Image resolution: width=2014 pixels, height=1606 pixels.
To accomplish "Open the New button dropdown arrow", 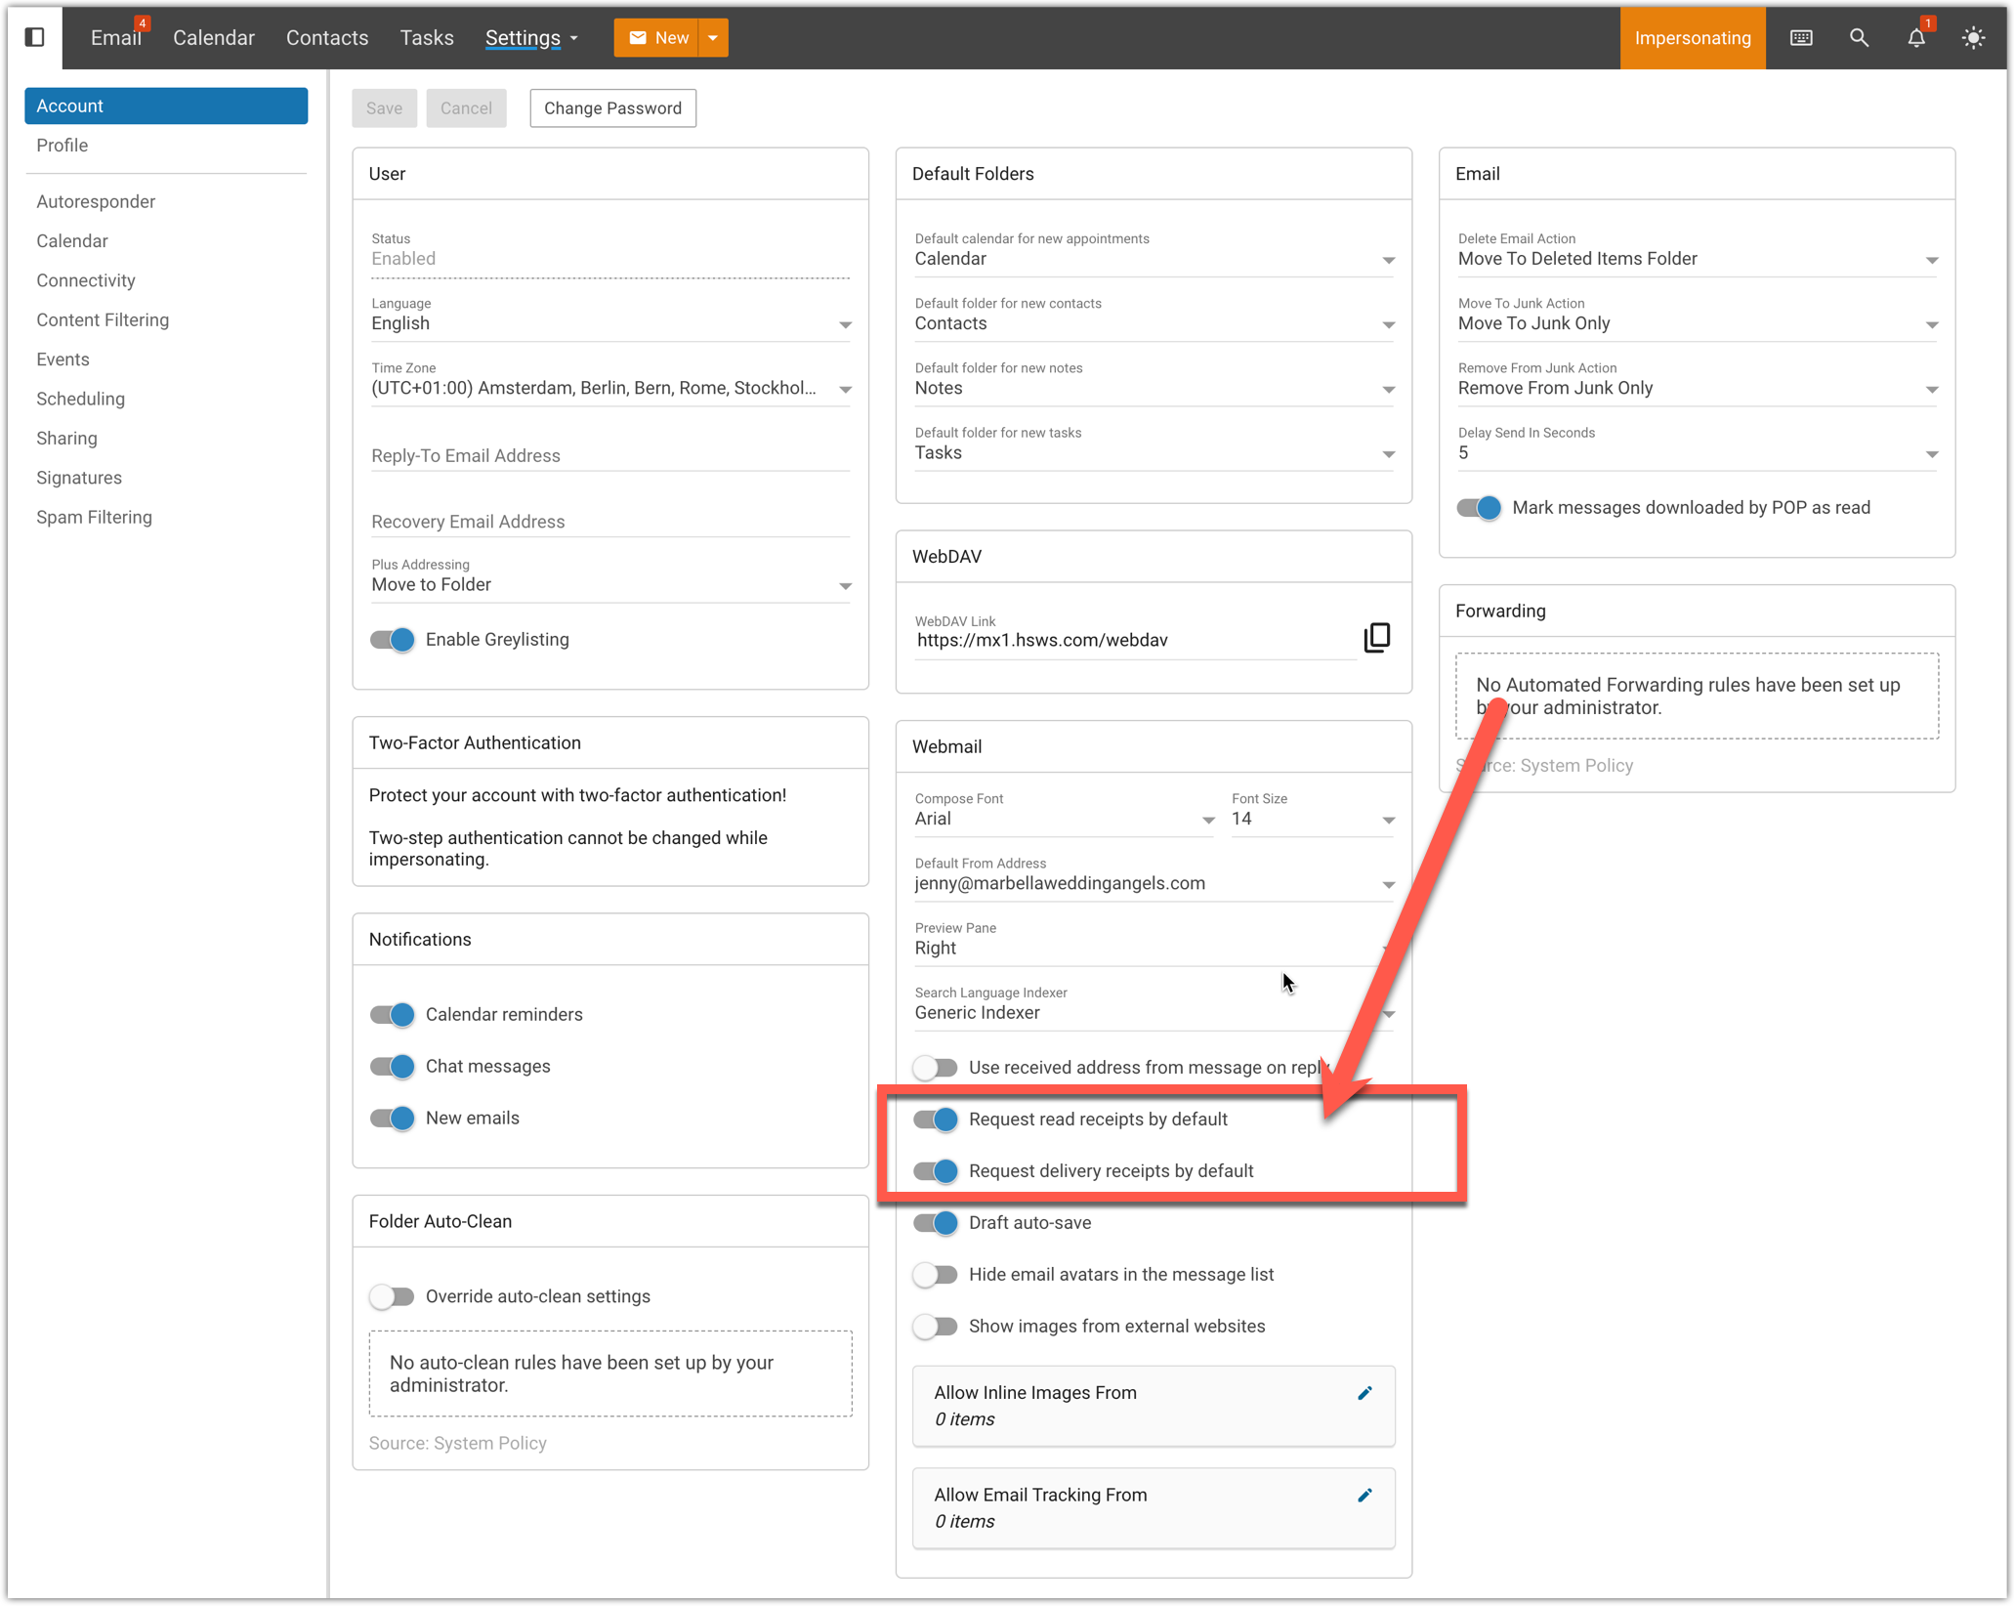I will [713, 38].
